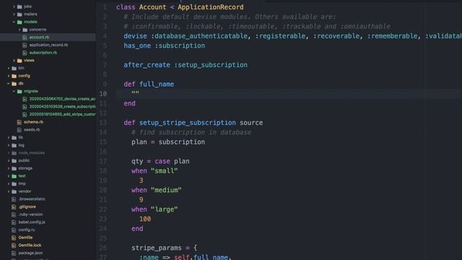Open application_record.rb by its name
This screenshot has width=462, height=260.
coord(48,45)
